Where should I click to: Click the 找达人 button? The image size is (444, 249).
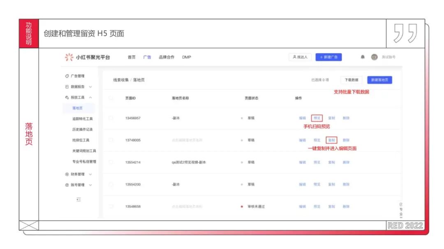(x=300, y=57)
